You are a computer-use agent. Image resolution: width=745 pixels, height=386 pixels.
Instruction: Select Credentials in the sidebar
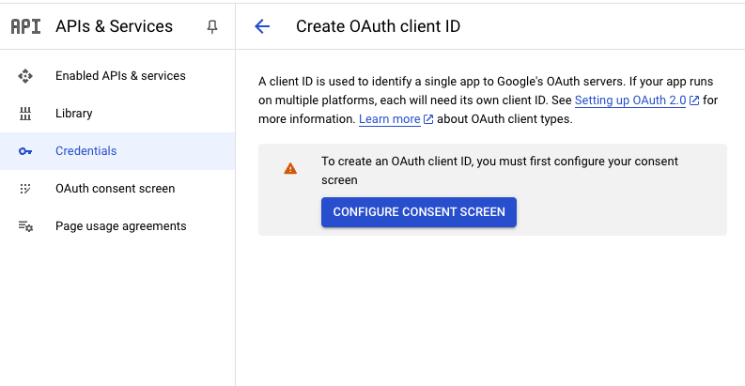tap(117, 151)
